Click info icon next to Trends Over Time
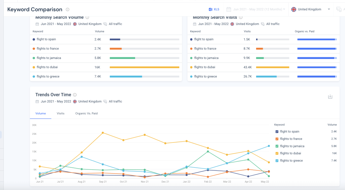Viewport: 345px width, 190px height. [x=75, y=95]
